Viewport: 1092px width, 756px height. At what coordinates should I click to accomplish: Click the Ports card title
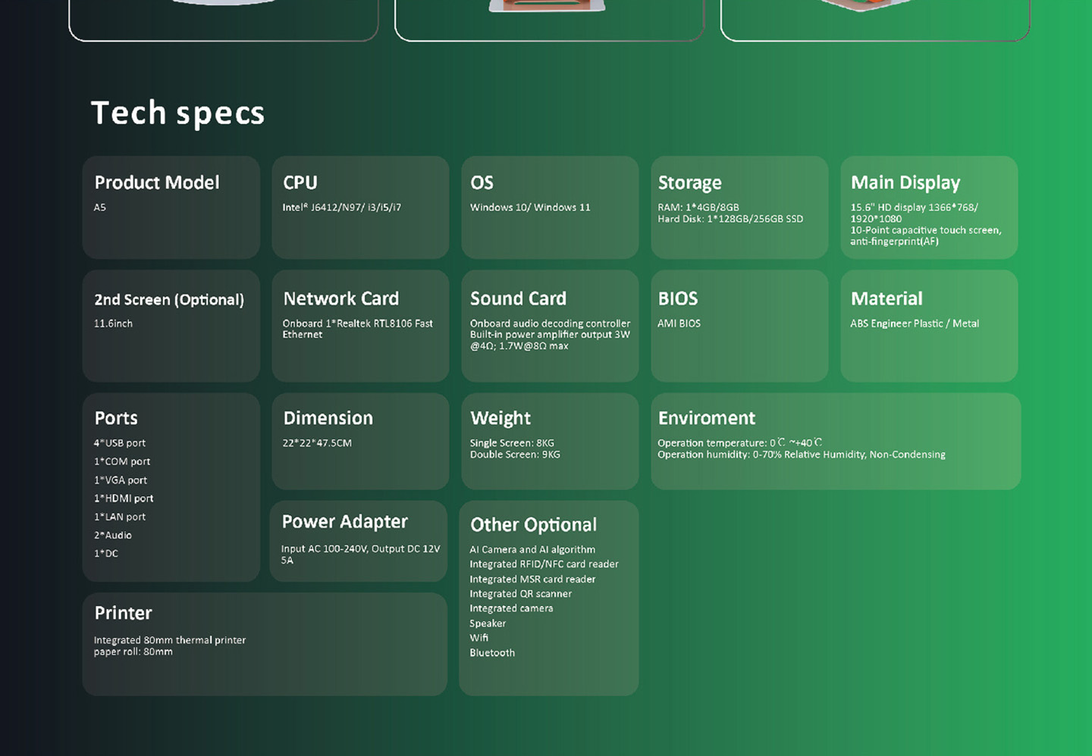point(116,418)
